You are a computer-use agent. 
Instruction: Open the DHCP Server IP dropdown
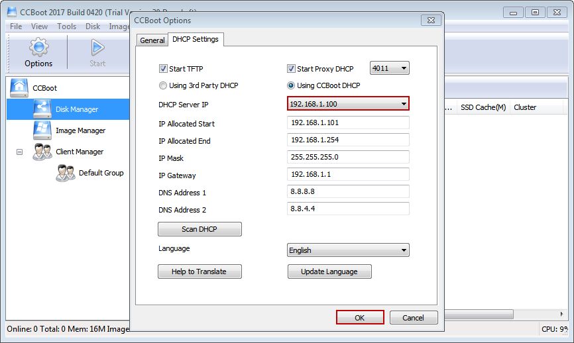tap(348, 103)
